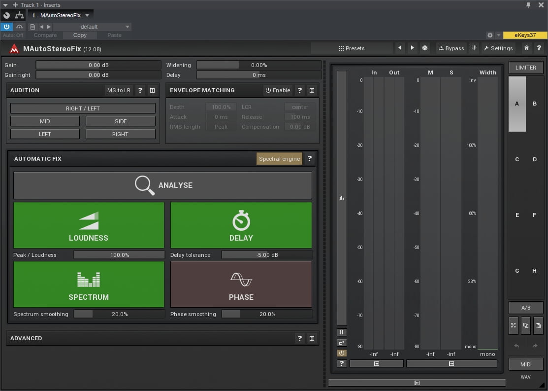The height and width of the screenshot is (391, 548).
Task: Open the MAutoStereoFix plugin dropdown
Action: (61, 15)
